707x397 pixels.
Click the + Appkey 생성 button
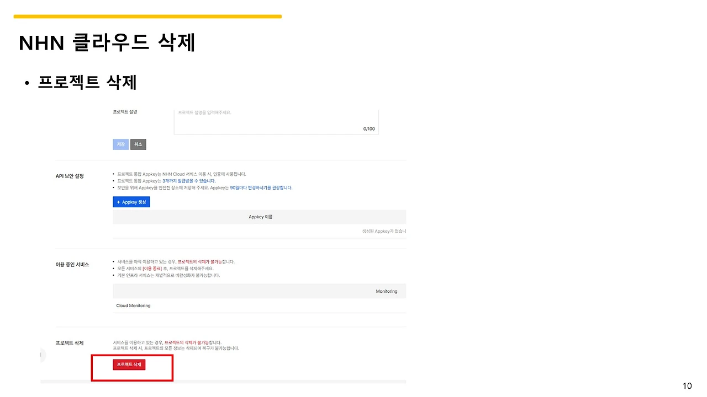tap(131, 202)
